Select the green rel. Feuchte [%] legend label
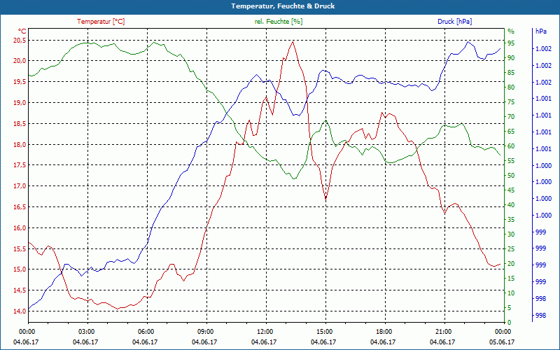The height and width of the screenshot is (350, 560). coord(278,22)
